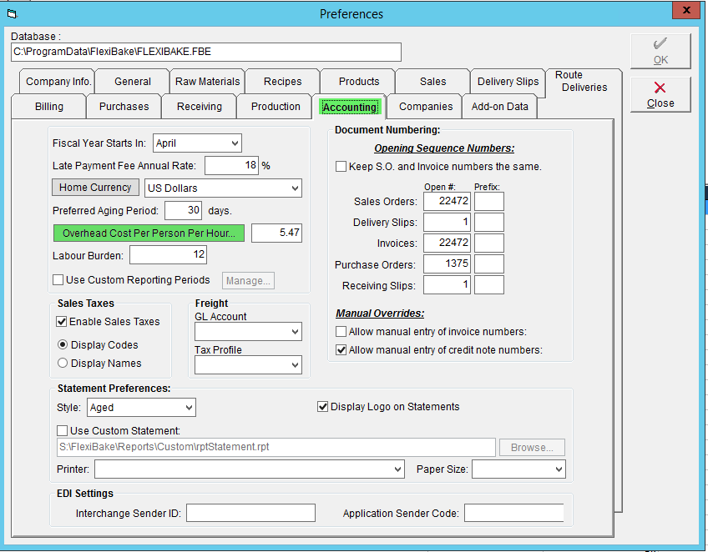The width and height of the screenshot is (708, 552).
Task: Click the Close button with red X
Action: click(x=660, y=94)
